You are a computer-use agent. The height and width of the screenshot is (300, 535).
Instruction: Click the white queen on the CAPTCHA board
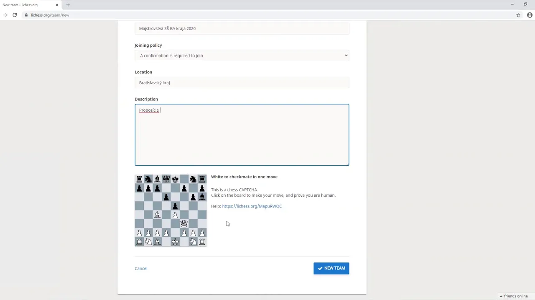coord(184,224)
